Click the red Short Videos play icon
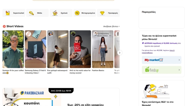The image size is (186, 106). click(x=4, y=26)
